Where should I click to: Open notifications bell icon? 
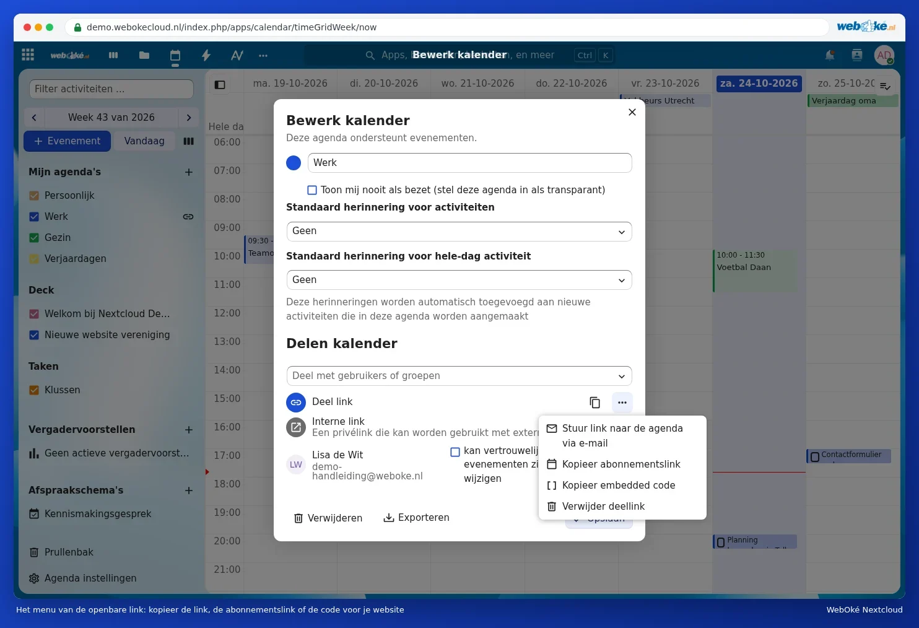pos(830,55)
